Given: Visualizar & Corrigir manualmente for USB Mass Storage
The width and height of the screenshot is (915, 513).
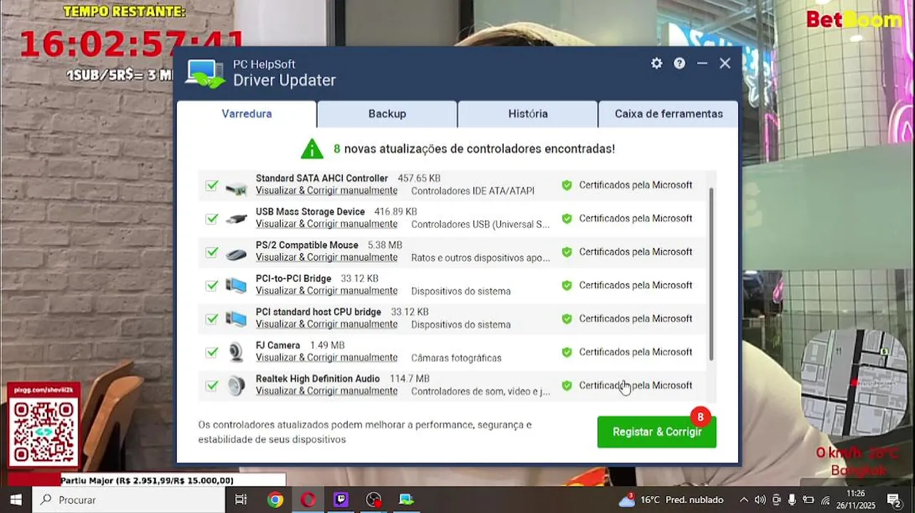Looking at the screenshot, I should [x=326, y=224].
